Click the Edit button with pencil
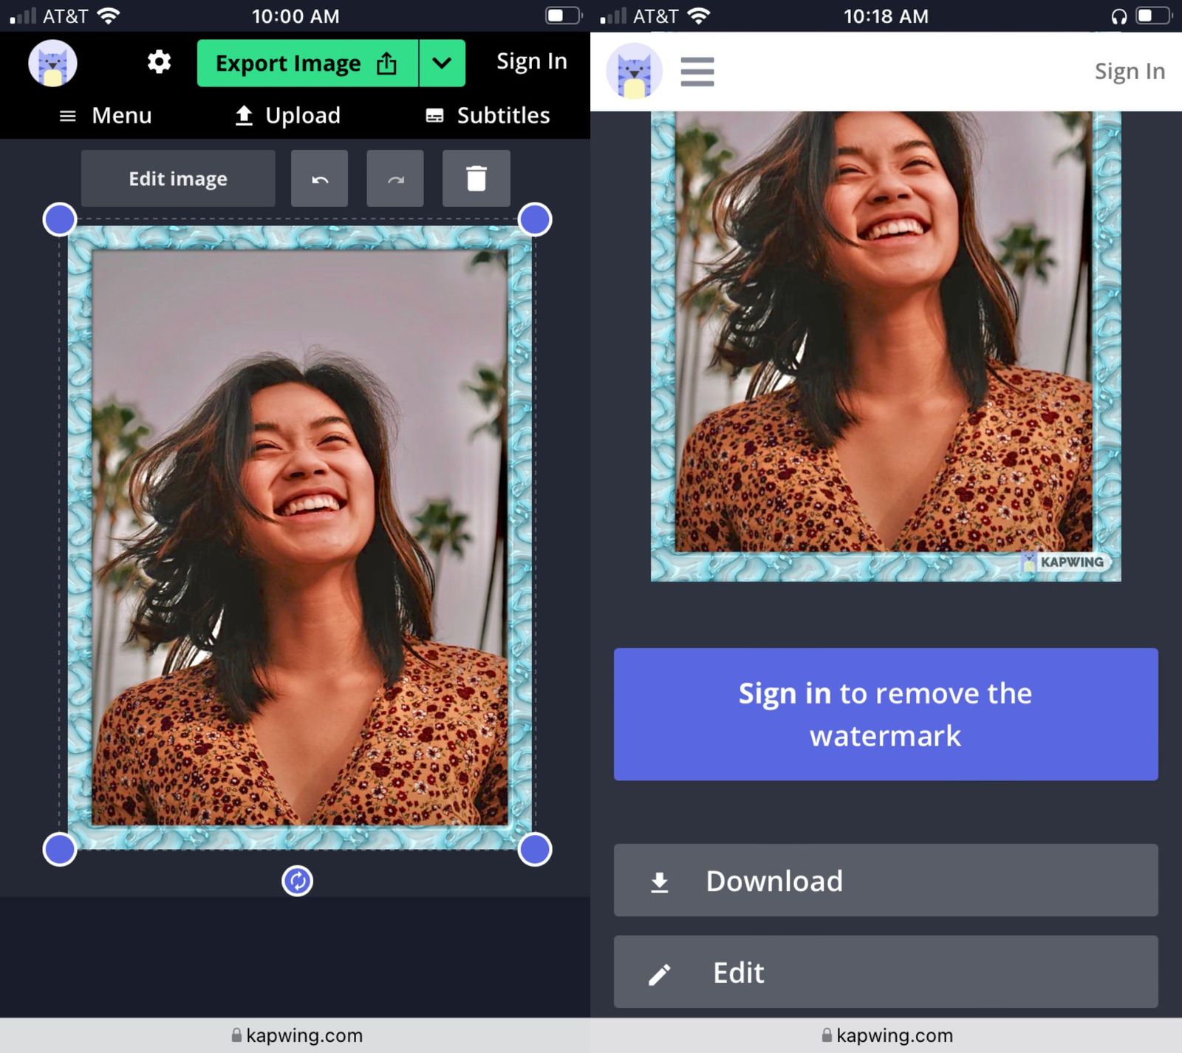Viewport: 1182px width, 1053px height. click(885, 972)
